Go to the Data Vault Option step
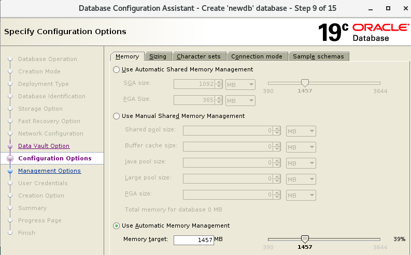The width and height of the screenshot is (411, 255). click(x=44, y=146)
